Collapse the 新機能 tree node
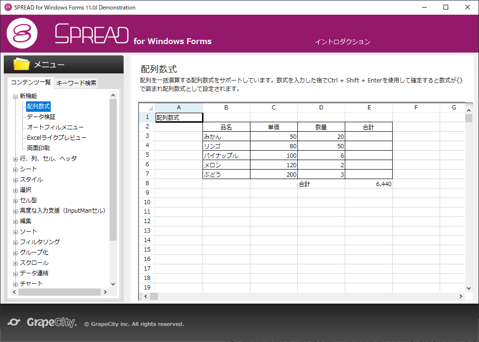Viewport: 479px width, 342px height. tap(15, 97)
